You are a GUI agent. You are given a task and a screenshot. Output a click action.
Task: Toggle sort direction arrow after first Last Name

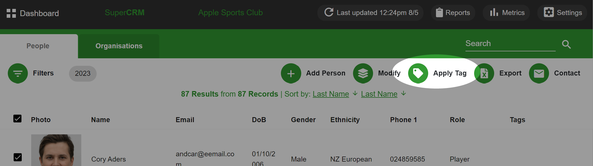pos(355,94)
